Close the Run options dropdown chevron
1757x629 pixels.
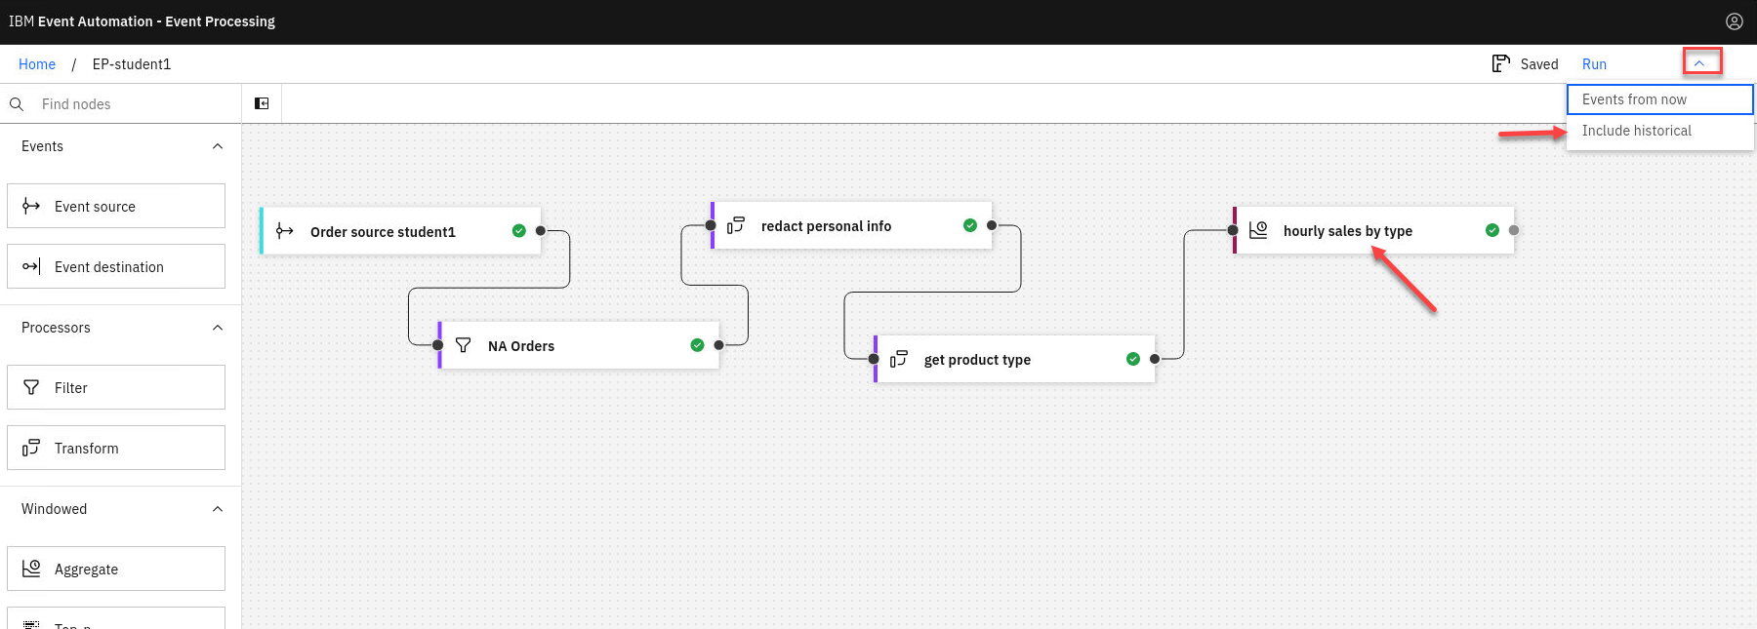1699,63
